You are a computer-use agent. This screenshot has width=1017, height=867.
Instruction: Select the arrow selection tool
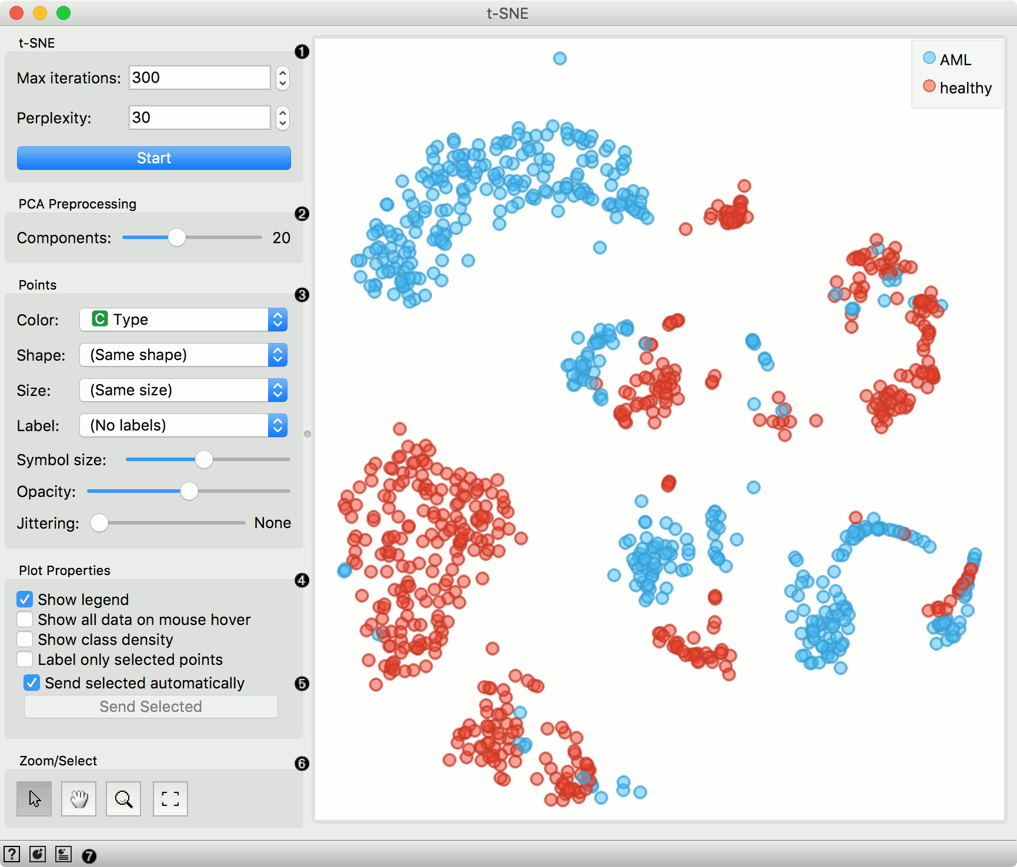tap(34, 798)
